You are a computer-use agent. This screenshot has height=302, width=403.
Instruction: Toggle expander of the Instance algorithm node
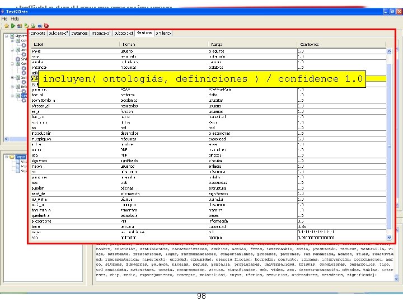[12, 50]
